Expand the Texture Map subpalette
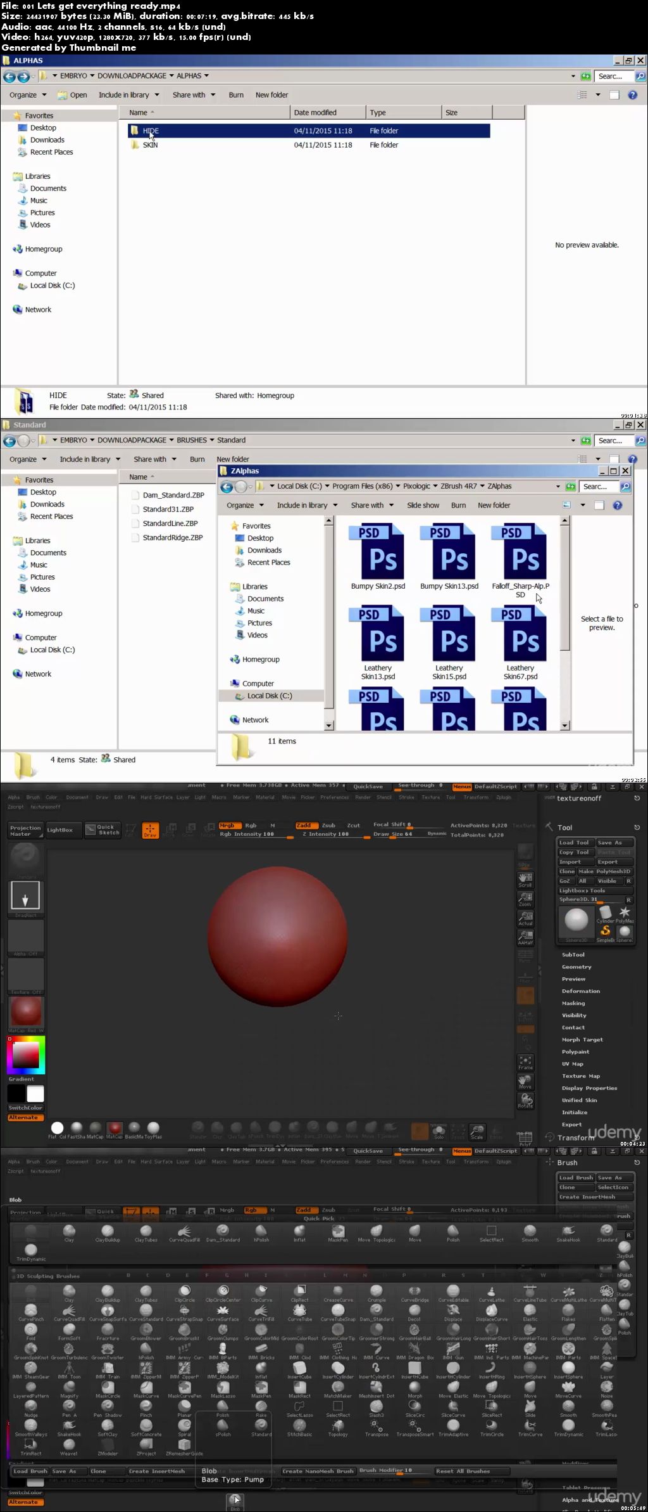Image resolution: width=648 pixels, height=1512 pixels. (580, 1075)
